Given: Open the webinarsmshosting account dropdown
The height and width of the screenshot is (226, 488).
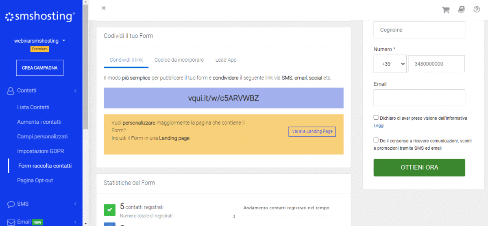Looking at the screenshot, I should (x=40, y=41).
